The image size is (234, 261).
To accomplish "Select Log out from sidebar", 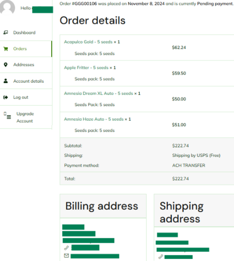I will point(21,98).
